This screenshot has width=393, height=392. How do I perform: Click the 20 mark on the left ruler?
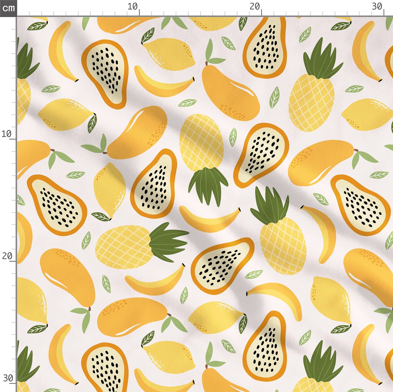click(7, 256)
